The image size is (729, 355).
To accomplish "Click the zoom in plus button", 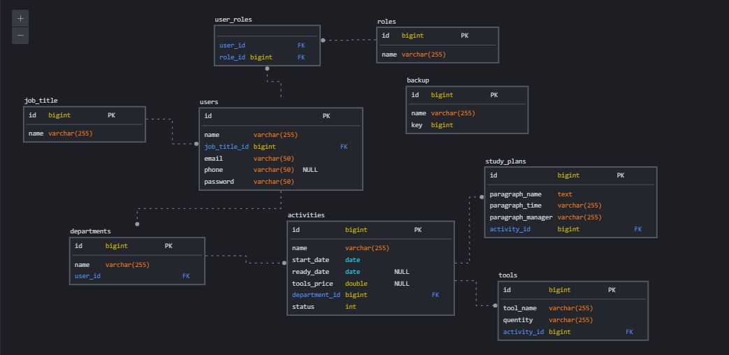I will coord(20,19).
